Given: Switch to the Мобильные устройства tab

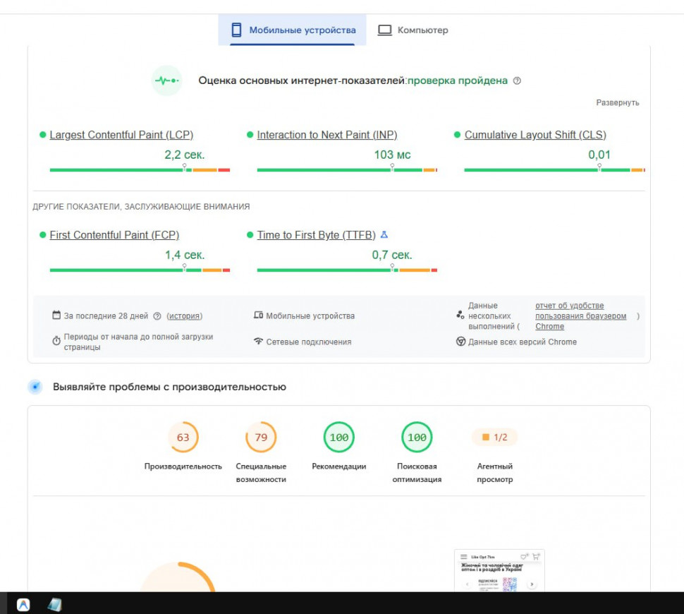Looking at the screenshot, I should point(292,30).
